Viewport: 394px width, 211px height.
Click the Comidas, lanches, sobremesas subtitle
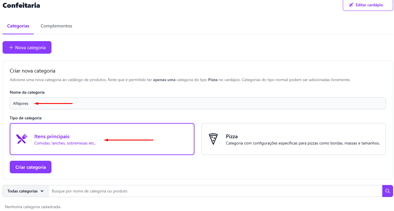click(65, 143)
